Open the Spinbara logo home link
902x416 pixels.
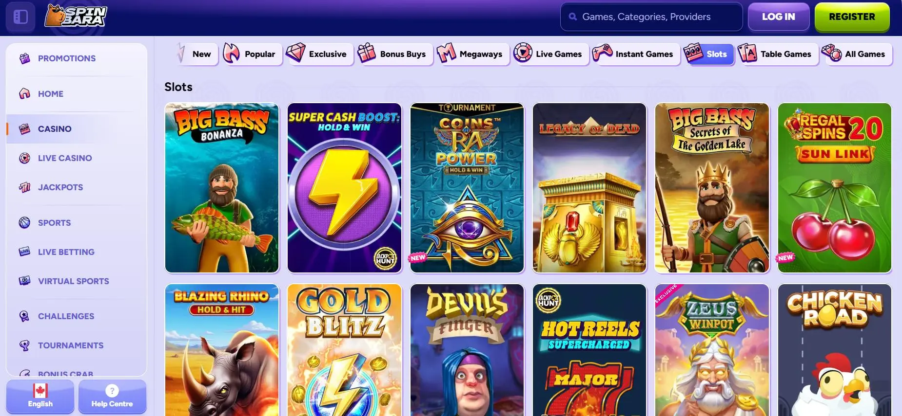point(76,16)
